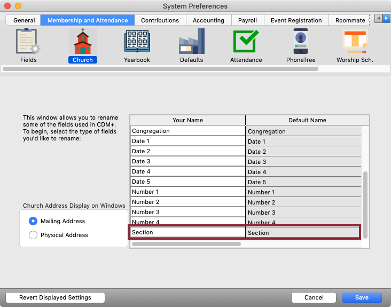
Task: Open the Yearbook preferences icon
Action: point(137,42)
